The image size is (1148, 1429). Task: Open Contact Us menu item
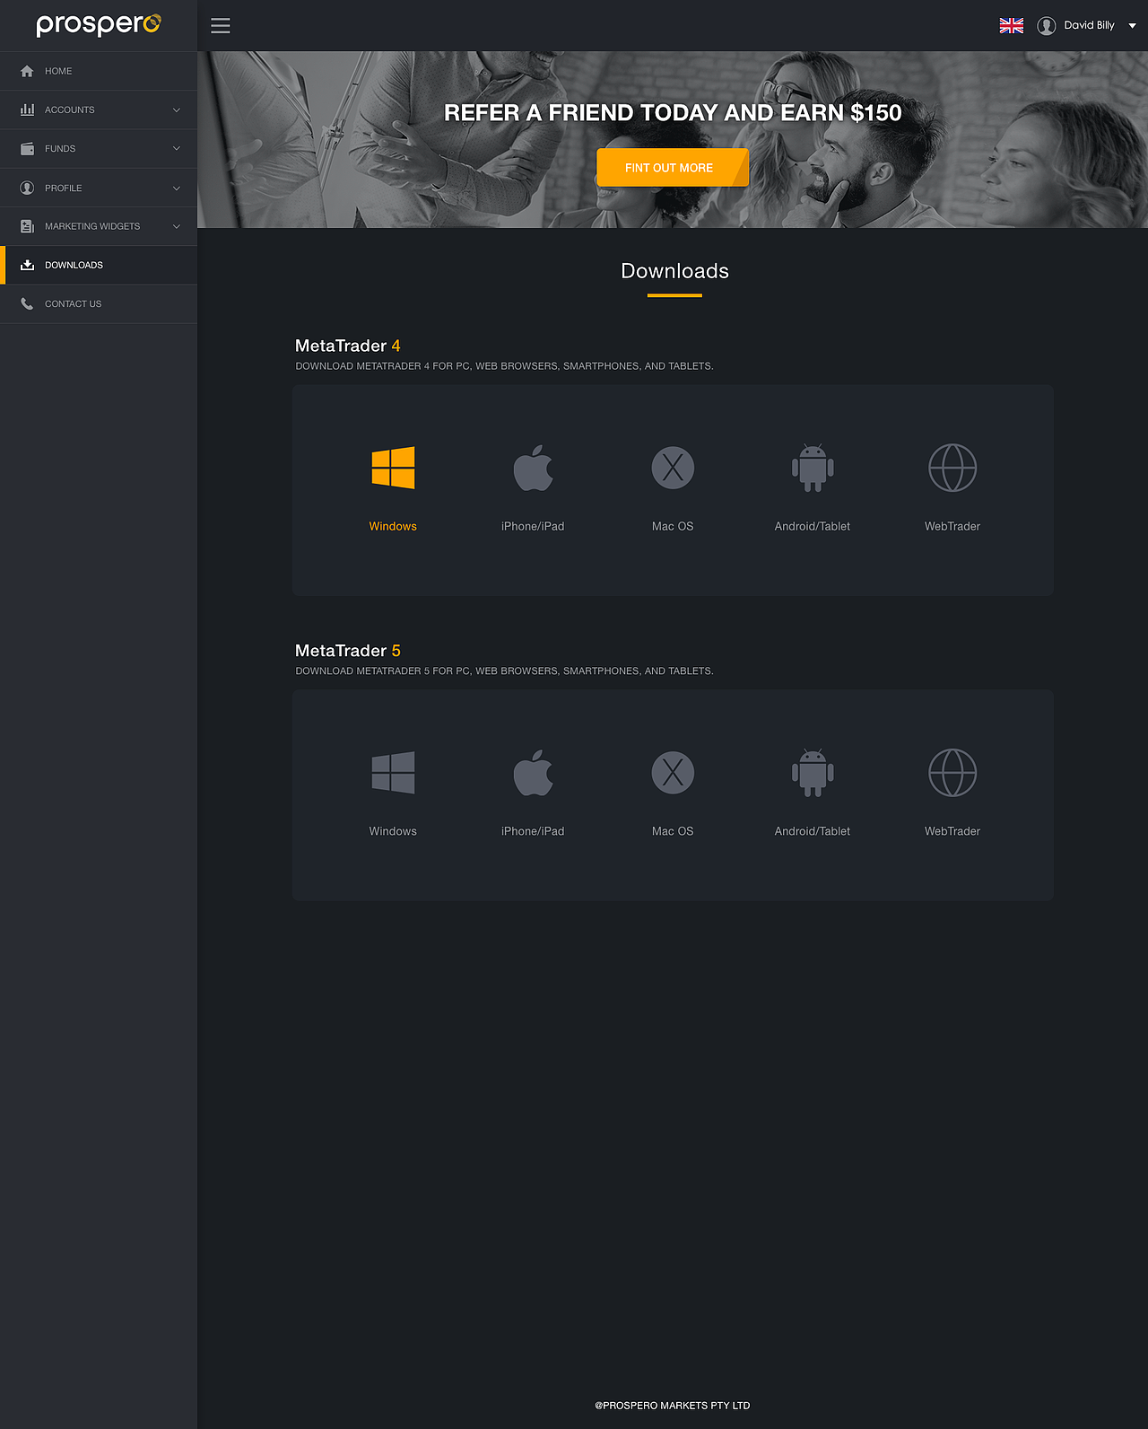(x=99, y=303)
